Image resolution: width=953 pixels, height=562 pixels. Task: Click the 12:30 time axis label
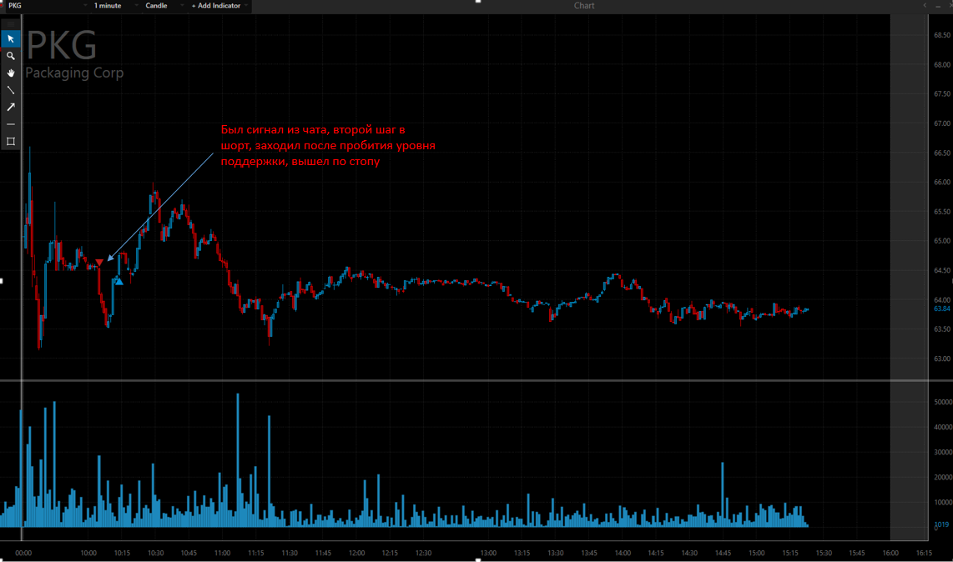click(x=423, y=553)
